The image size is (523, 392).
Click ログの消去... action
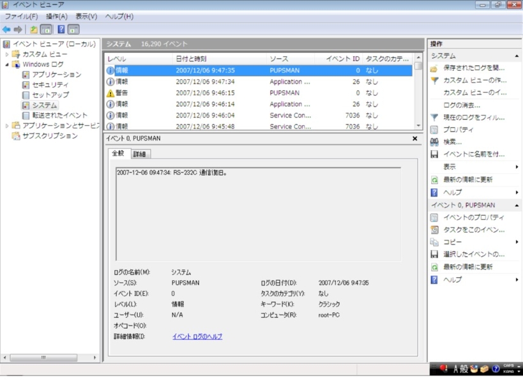pos(461,105)
